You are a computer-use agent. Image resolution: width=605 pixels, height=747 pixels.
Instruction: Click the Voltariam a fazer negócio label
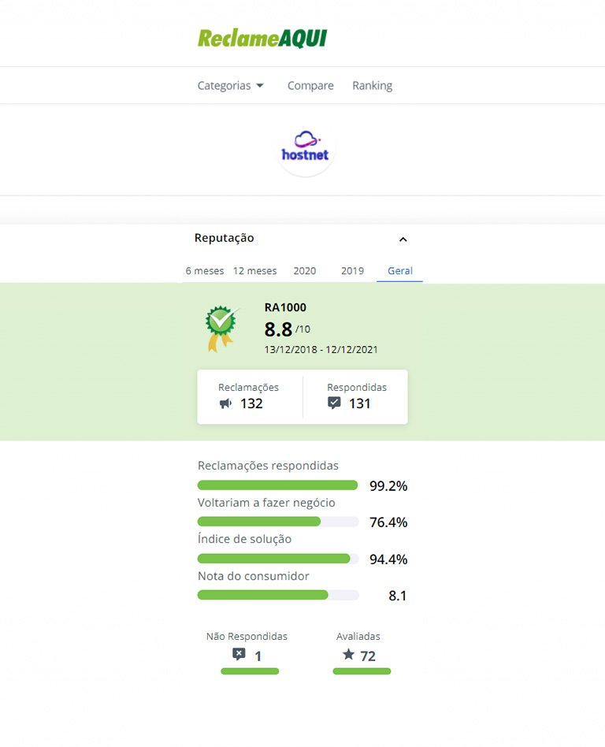tap(266, 503)
